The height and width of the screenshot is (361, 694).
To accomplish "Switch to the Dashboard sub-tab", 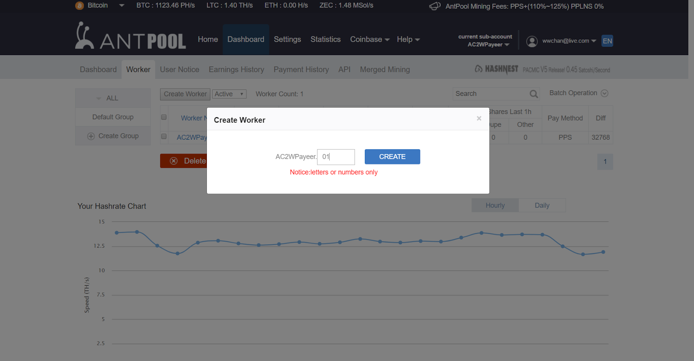I will click(x=98, y=69).
